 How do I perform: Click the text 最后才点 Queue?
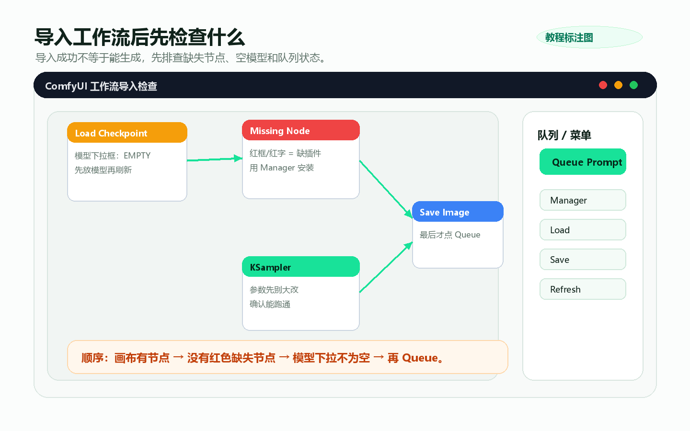pyautogui.click(x=450, y=235)
